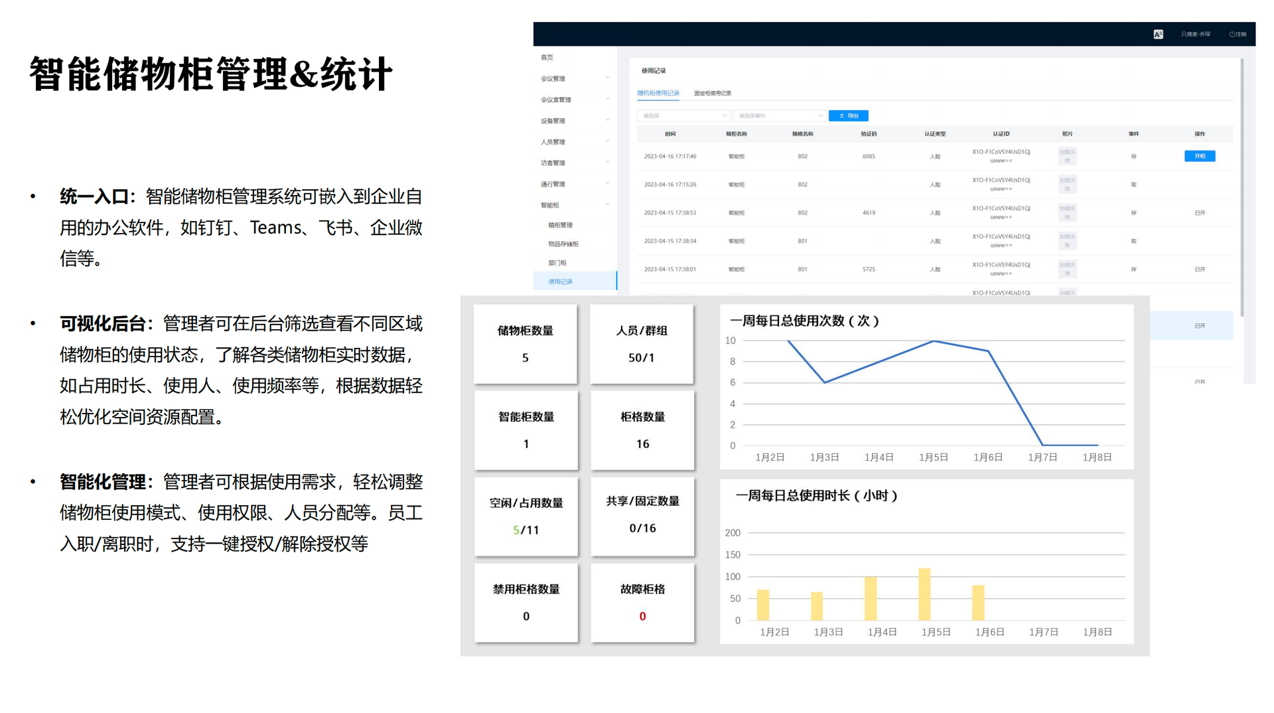This screenshot has width=1274, height=713.
Task: Open 首页 from the sidebar
Action: [547, 57]
